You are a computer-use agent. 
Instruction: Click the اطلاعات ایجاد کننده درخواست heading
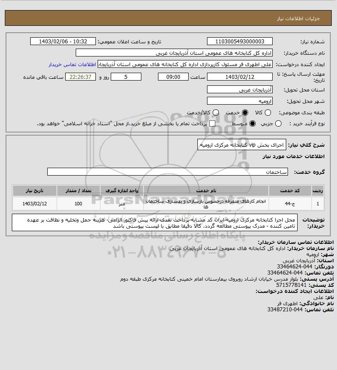(x=295, y=291)
